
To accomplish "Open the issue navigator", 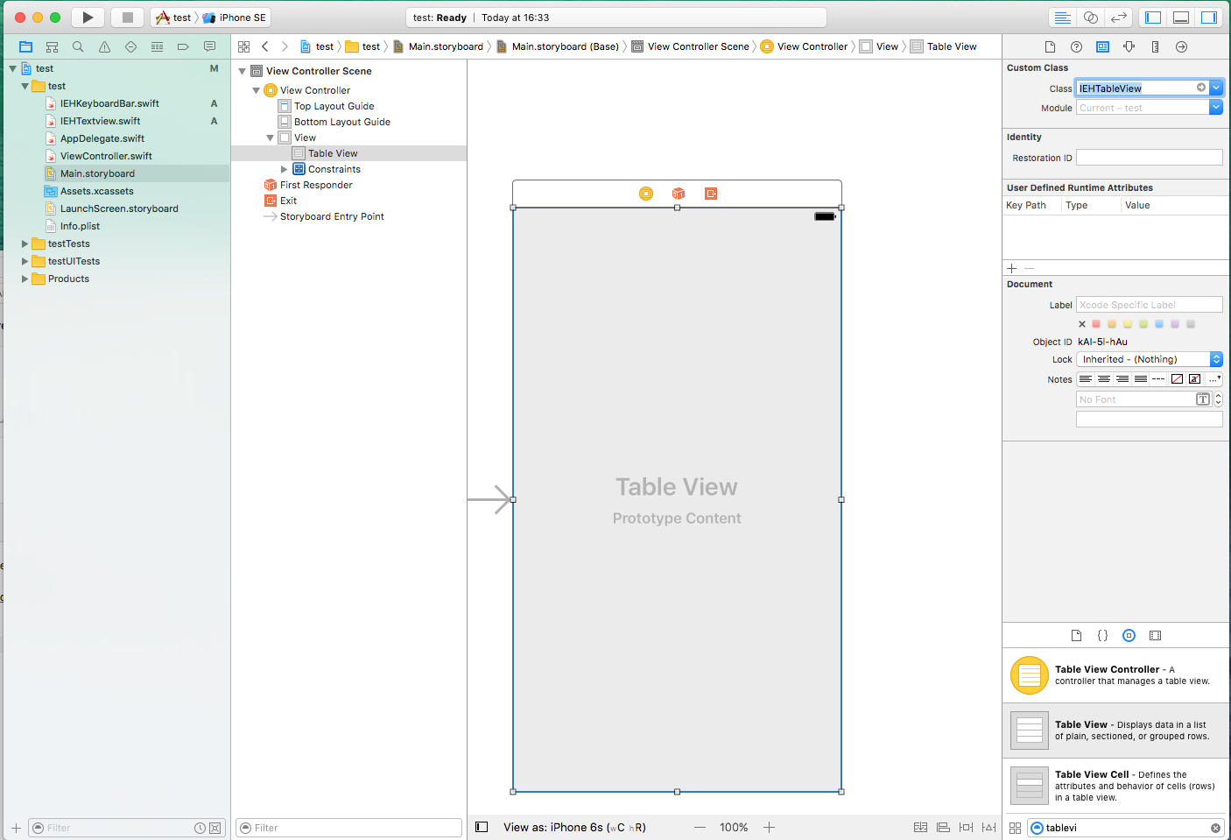I will [x=104, y=46].
